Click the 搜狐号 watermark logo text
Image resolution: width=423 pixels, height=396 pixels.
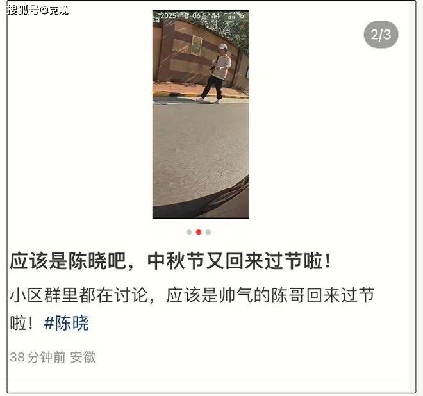coord(23,10)
